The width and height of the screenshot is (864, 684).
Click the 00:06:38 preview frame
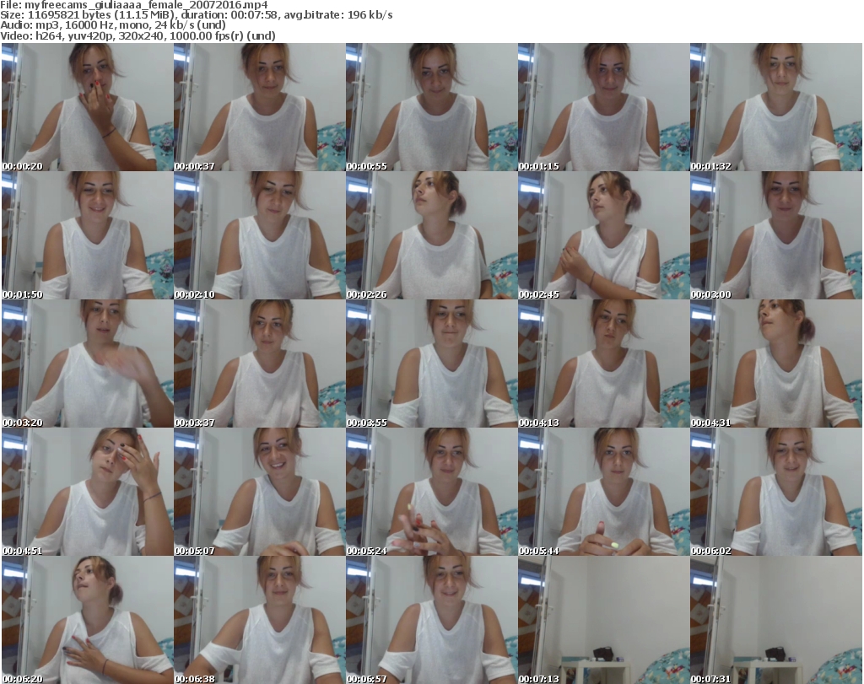coord(260,620)
